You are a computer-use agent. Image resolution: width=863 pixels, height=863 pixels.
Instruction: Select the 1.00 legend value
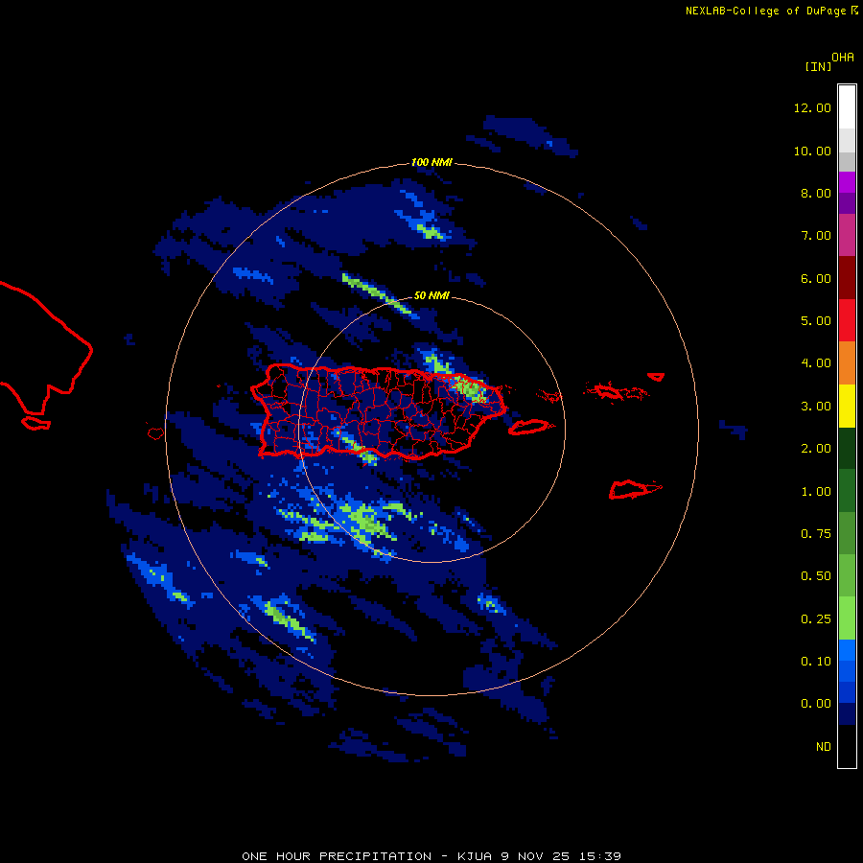pyautogui.click(x=816, y=492)
